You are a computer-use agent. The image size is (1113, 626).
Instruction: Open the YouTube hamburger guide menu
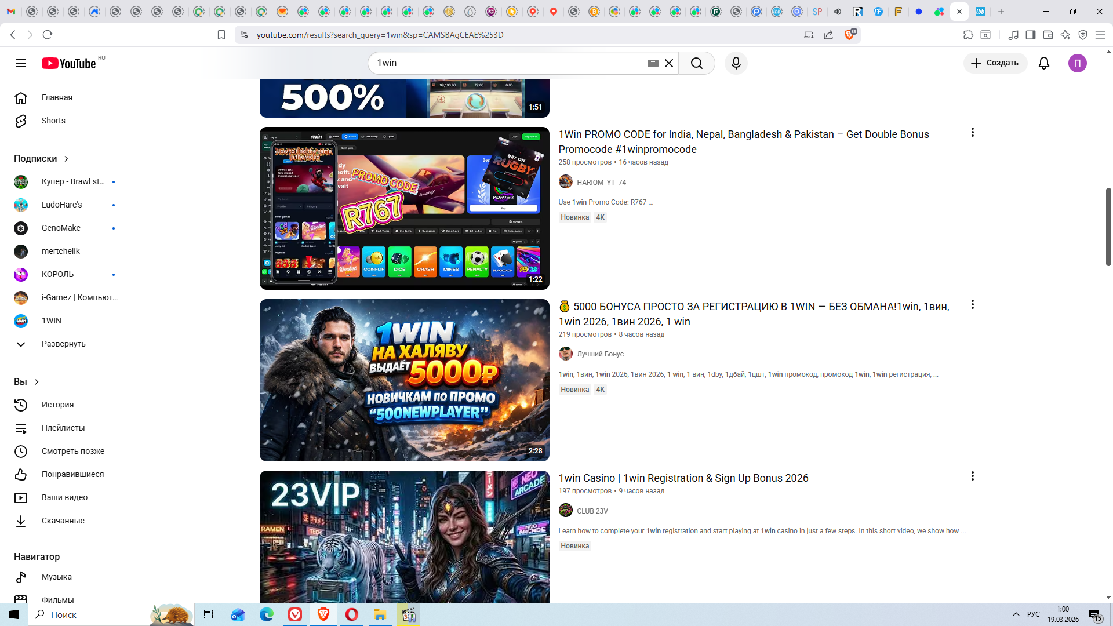tap(21, 63)
